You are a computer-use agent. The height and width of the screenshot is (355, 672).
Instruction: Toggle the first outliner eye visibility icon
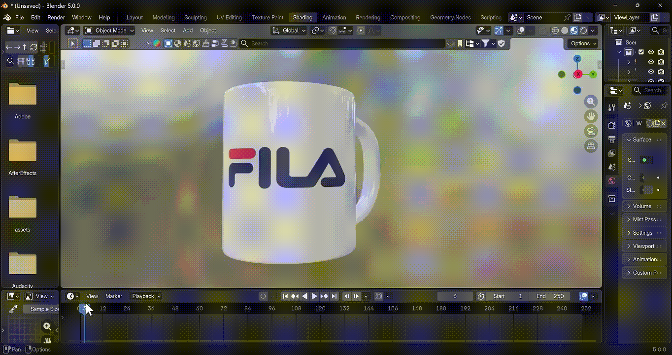click(x=651, y=52)
